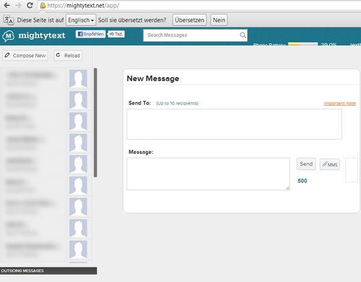
Task: Go back with the browser back arrow
Action: pyautogui.click(x=7, y=5)
